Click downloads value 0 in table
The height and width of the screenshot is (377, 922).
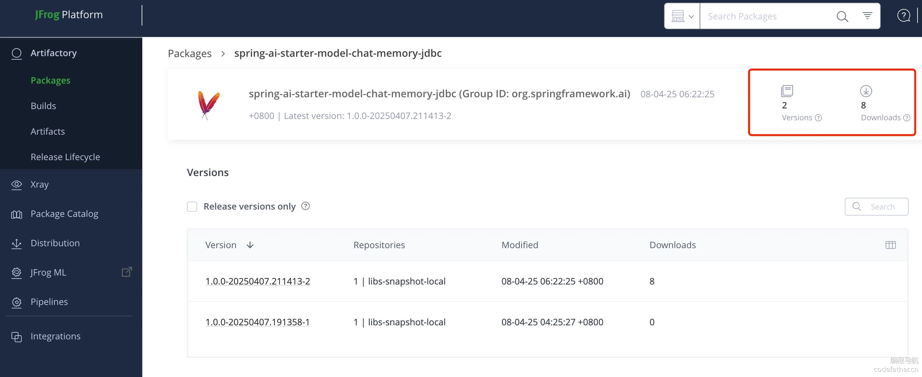(x=652, y=322)
